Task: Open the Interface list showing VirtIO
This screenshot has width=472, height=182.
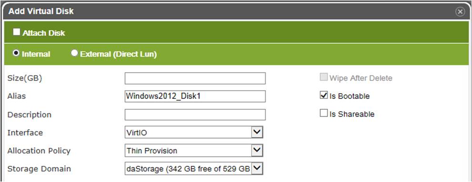Action: [194, 132]
